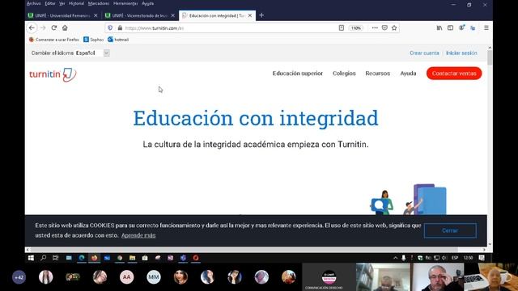
Task: Open the Firefox hamburger menu
Action: coord(486,28)
